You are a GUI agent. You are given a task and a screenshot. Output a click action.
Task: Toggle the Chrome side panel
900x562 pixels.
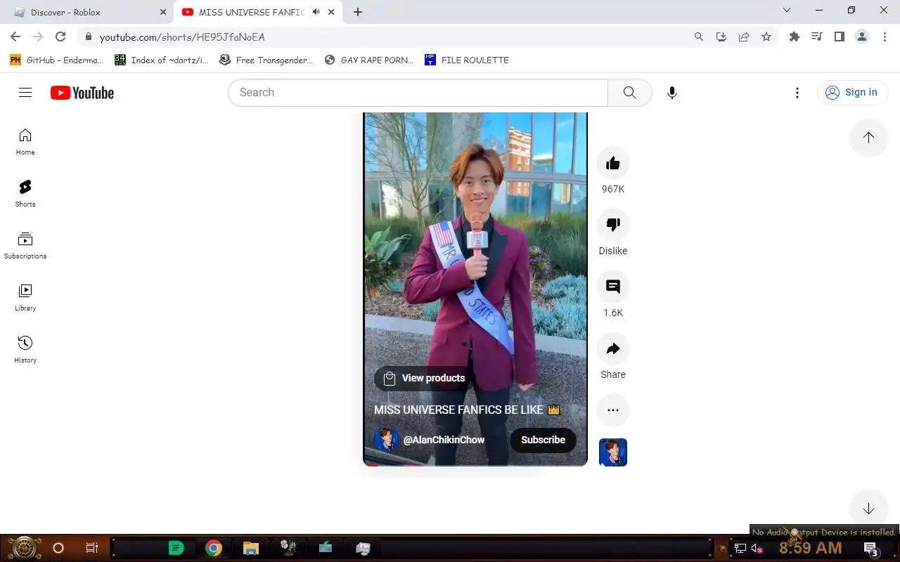(840, 37)
